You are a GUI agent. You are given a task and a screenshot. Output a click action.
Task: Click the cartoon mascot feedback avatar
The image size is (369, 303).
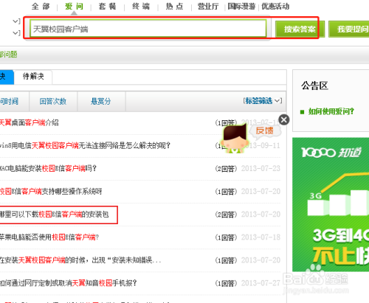pyautogui.click(x=234, y=139)
